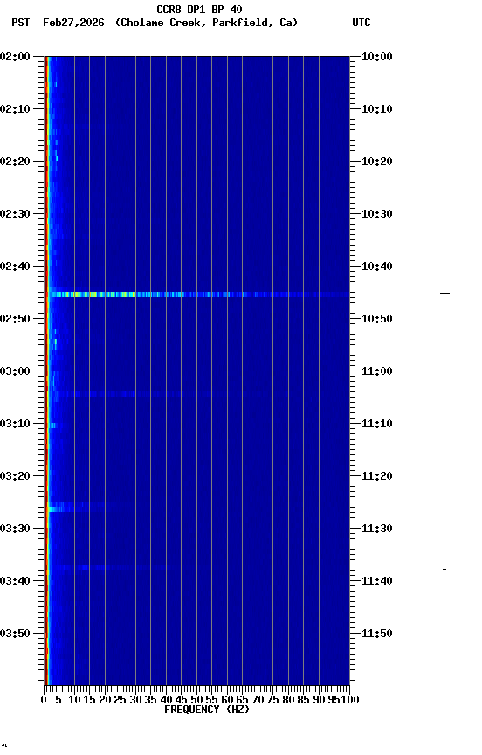This screenshot has height=755, width=482.
Task: Click the UTC time label '11:20'
Action: click(377, 476)
